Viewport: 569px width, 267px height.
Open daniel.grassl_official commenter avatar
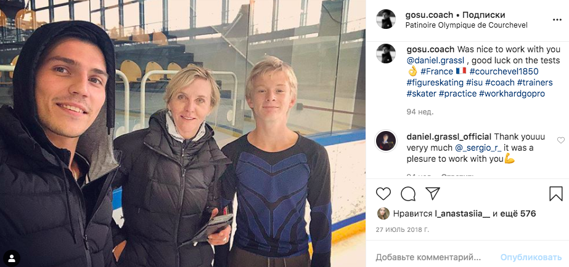coord(386,141)
